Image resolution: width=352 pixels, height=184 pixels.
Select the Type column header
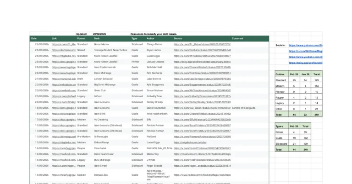click(134, 38)
